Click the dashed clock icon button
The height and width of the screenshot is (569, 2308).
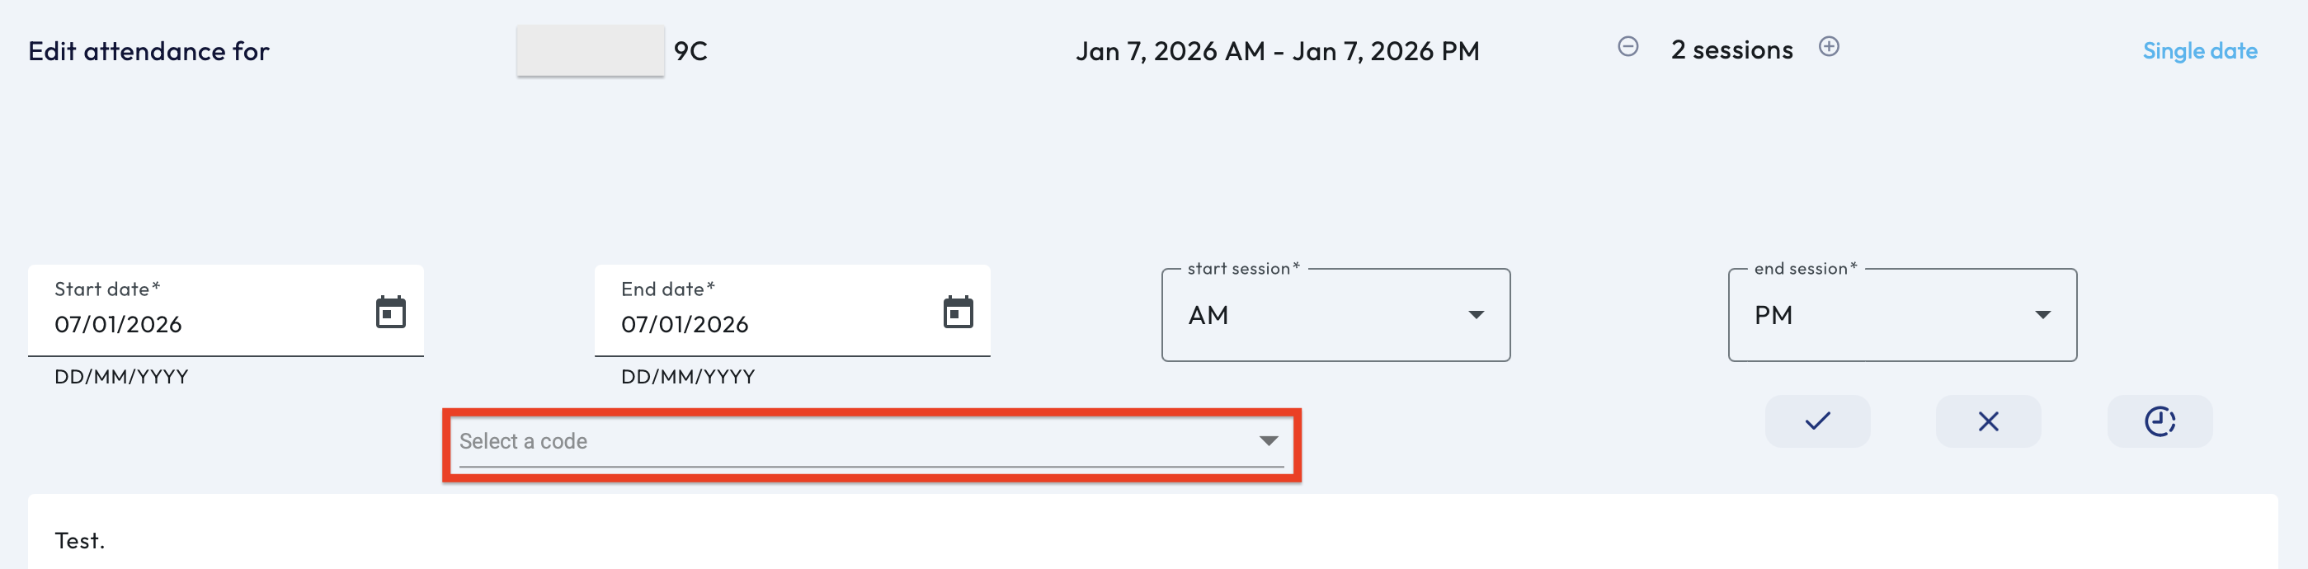point(2160,421)
